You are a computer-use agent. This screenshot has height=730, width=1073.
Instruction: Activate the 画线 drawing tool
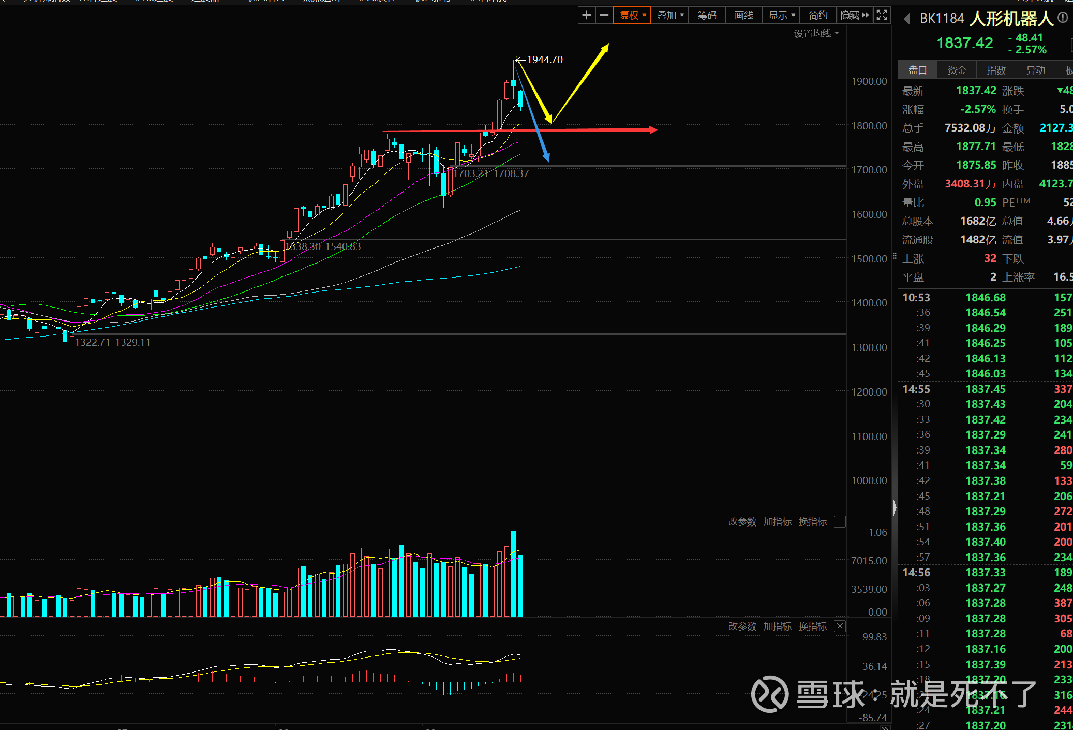pos(743,16)
